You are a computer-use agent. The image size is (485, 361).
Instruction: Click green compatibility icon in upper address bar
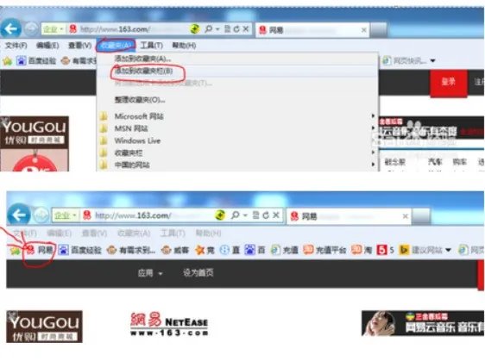click(195, 29)
